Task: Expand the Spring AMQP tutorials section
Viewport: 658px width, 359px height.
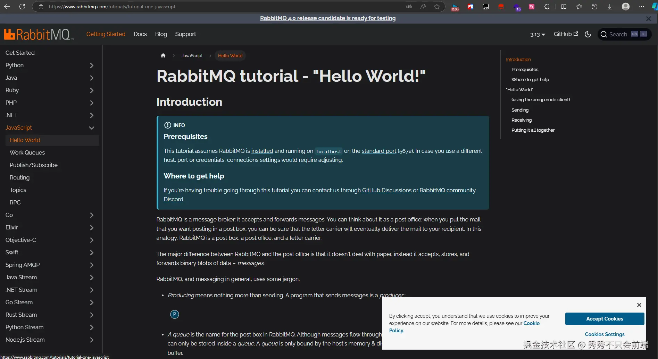Action: (92, 265)
